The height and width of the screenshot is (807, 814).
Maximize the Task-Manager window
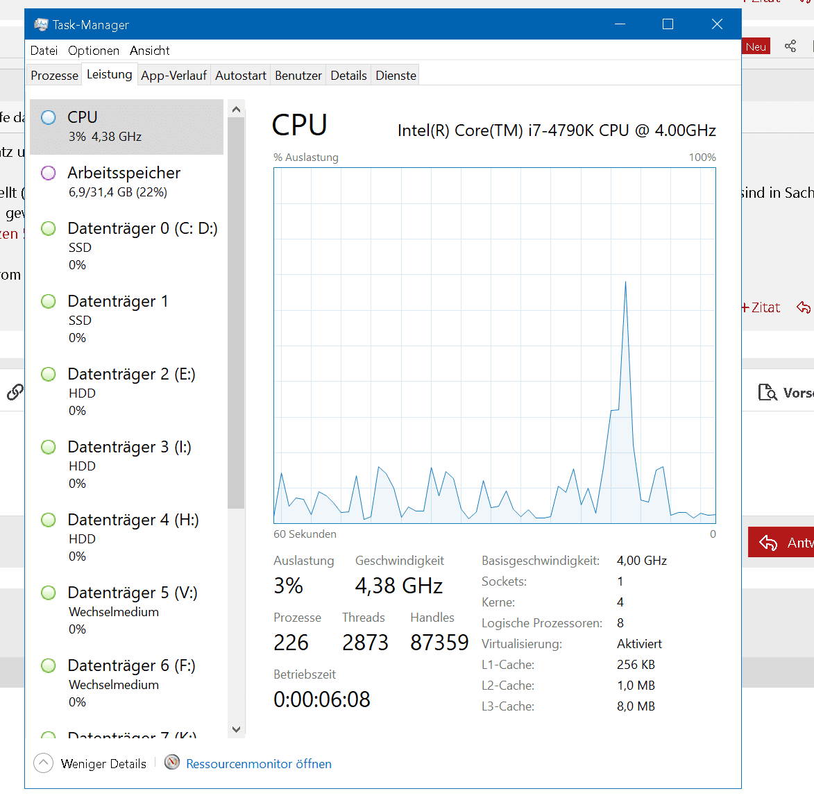point(668,24)
